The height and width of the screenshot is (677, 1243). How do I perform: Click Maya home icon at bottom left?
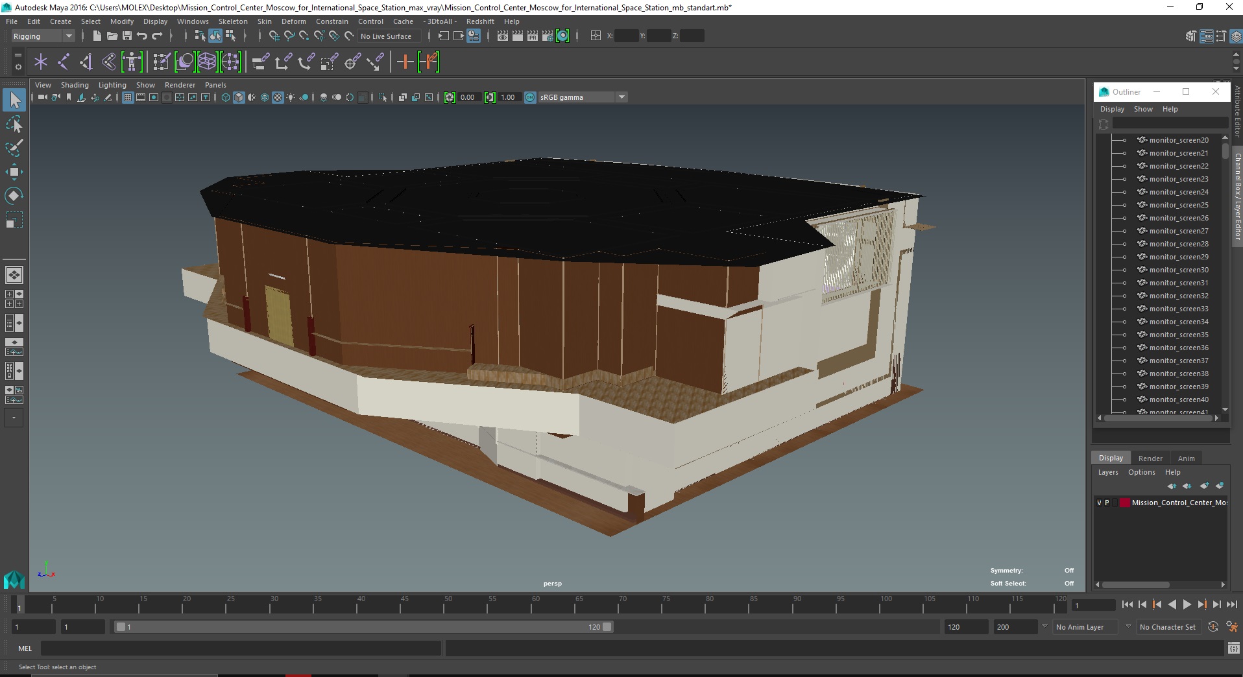[x=14, y=579]
